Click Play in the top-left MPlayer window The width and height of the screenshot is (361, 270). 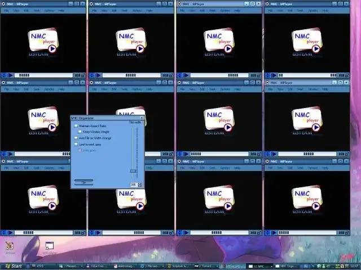(x=10, y=75)
